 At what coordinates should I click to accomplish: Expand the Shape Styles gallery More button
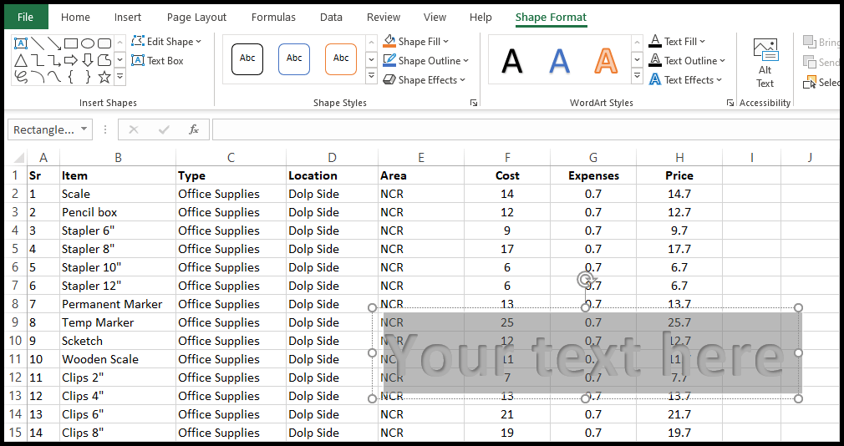tap(371, 76)
